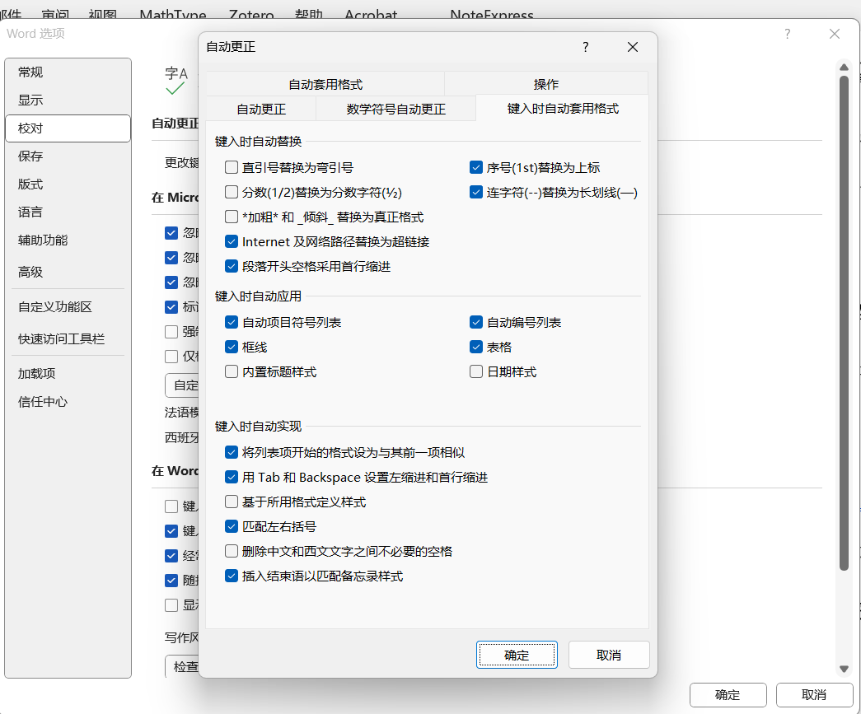This screenshot has width=861, height=714.
Task: Disable 匹配左右括号 option
Action: (x=232, y=526)
